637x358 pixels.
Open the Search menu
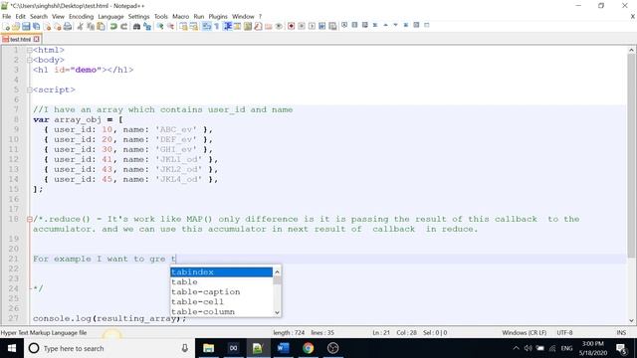click(39, 16)
